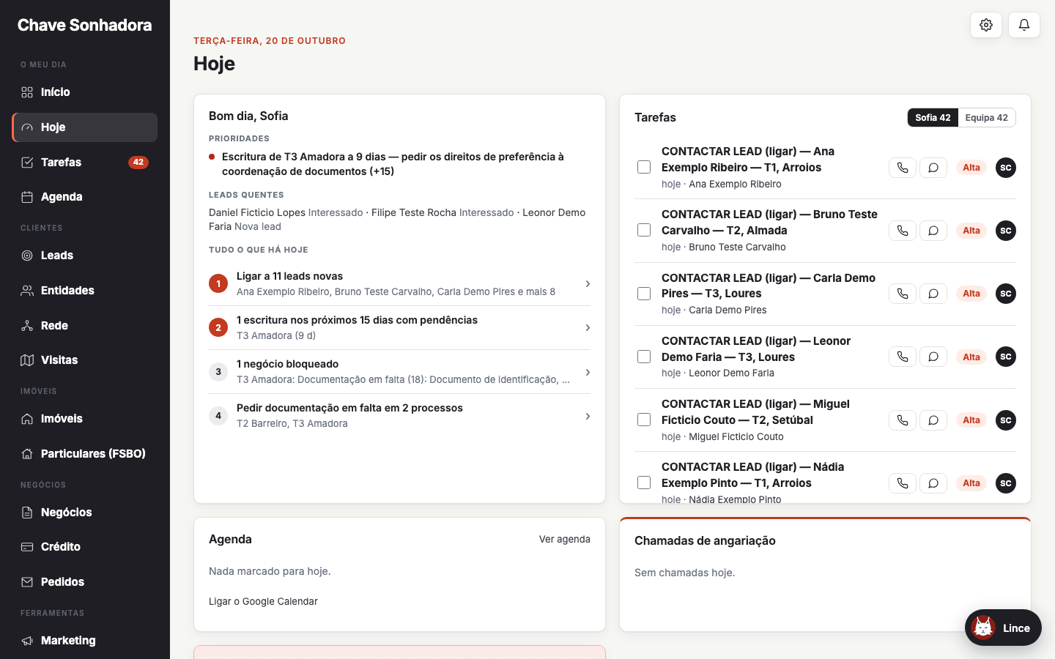Open '1 negócio bloqueado' row chevron
The height and width of the screenshot is (659, 1055).
point(588,372)
